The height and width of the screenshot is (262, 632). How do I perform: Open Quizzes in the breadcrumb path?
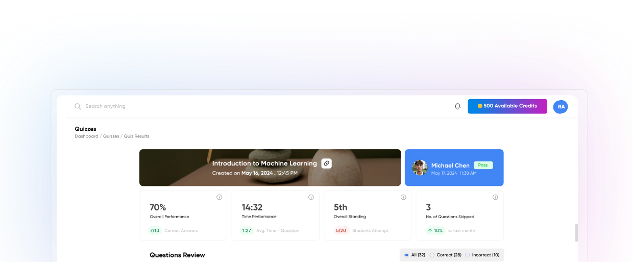tap(111, 136)
